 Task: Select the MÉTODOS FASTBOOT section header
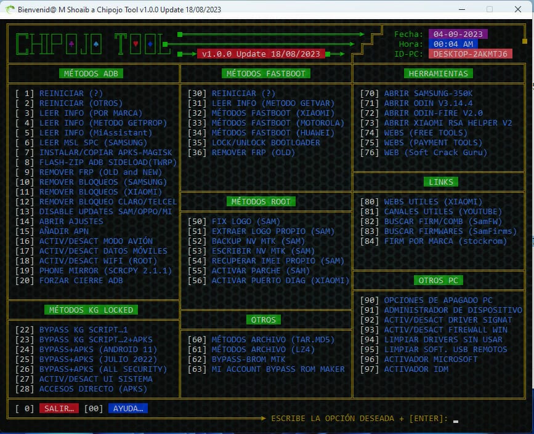click(265, 73)
